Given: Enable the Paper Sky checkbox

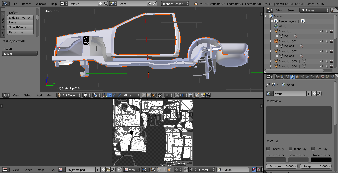Looking at the screenshot, I should (x=268, y=149).
